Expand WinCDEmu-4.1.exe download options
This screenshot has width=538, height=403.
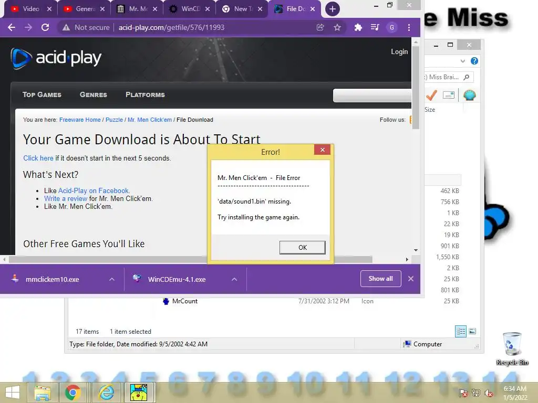click(234, 279)
